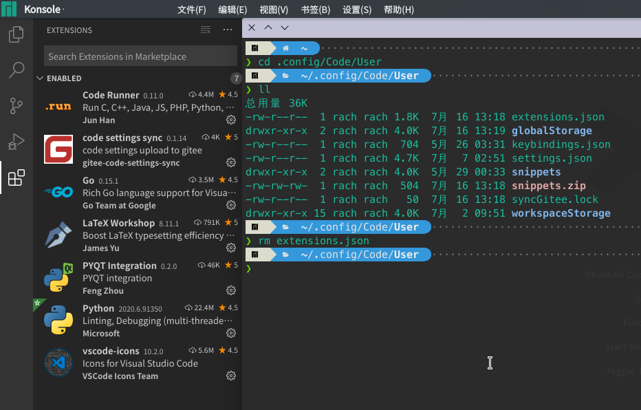
Task: Click the down chevron in the terminal toolbar
Action: coord(284,28)
